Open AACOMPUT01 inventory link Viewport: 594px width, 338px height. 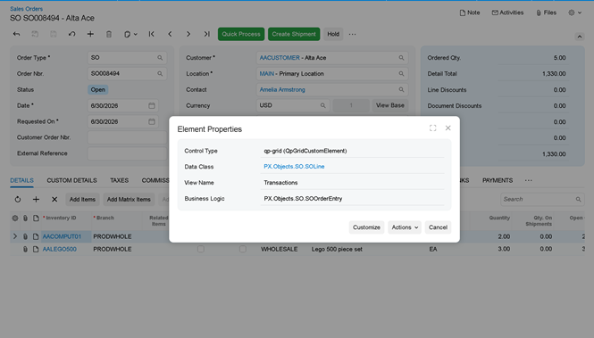click(x=62, y=236)
